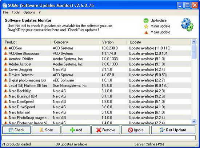This screenshot has width=200, height=148.
Task: Click the warning icon beside Nero DiscSpeed
Action: click(x=5, y=101)
